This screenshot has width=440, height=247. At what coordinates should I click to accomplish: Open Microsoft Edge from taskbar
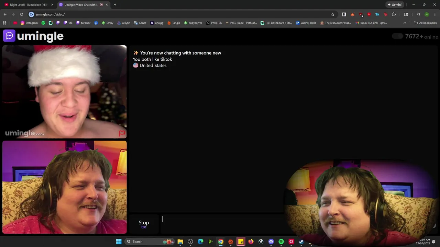200,242
